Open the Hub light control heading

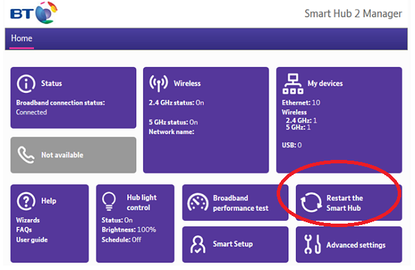click(142, 202)
